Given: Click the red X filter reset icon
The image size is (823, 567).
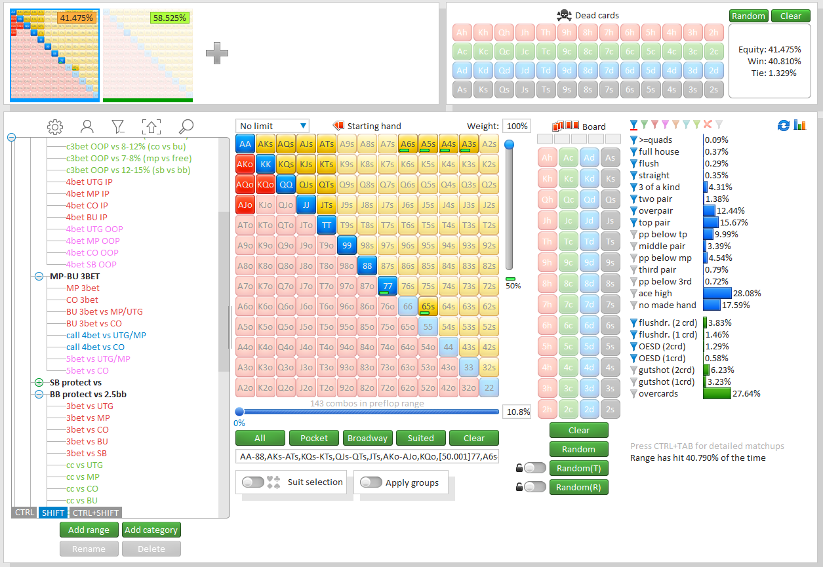Looking at the screenshot, I should pos(708,124).
